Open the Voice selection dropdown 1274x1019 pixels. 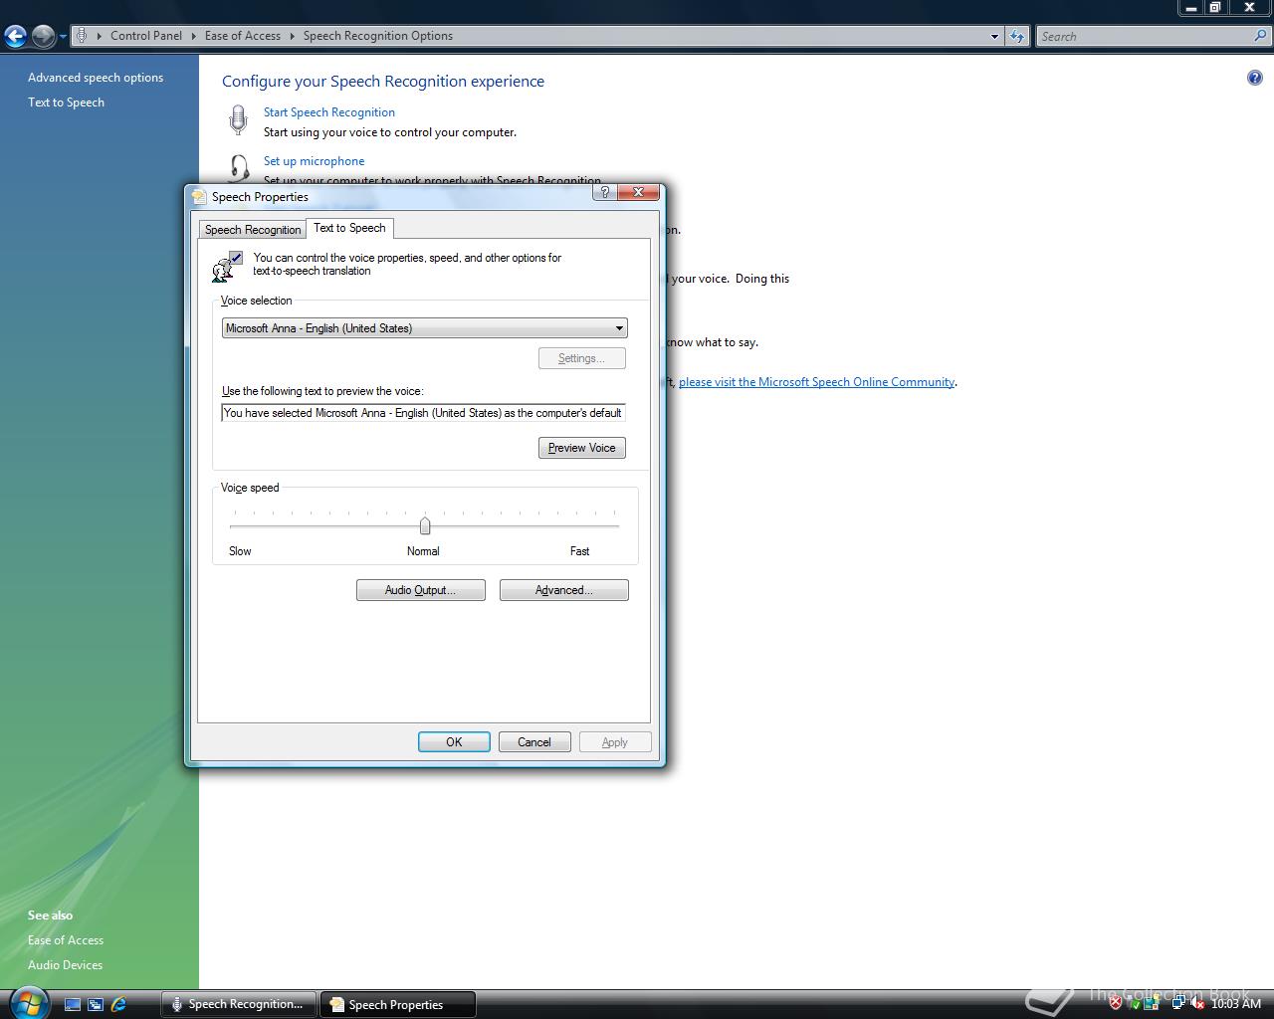tap(424, 327)
